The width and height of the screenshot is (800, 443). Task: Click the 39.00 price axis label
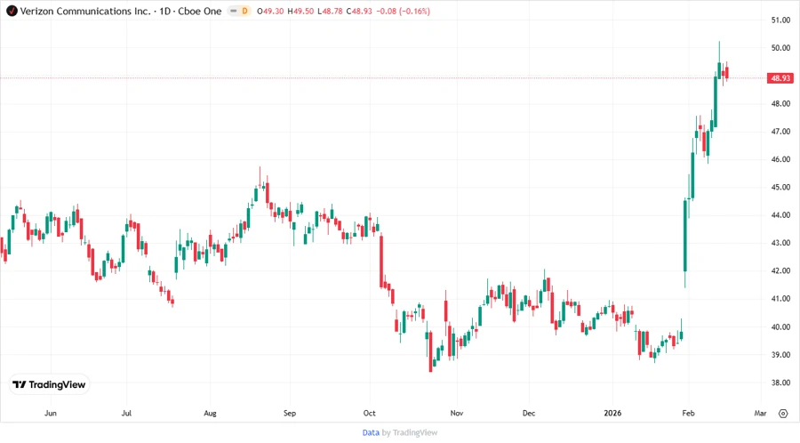point(780,355)
